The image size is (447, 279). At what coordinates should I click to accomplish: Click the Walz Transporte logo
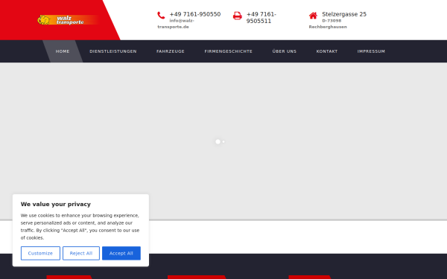pos(69,20)
